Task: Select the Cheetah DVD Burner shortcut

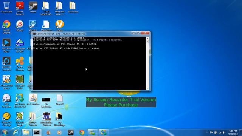Action: (x=6, y=82)
